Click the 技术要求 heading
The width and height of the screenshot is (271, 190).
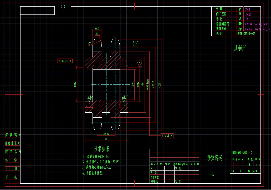pos(102,149)
